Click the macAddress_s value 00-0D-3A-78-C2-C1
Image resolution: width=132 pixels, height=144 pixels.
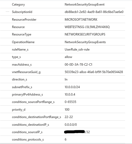[78, 65]
